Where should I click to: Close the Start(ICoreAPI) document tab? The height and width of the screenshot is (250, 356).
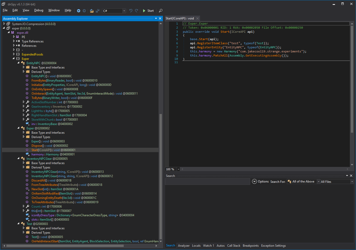pos(197,18)
